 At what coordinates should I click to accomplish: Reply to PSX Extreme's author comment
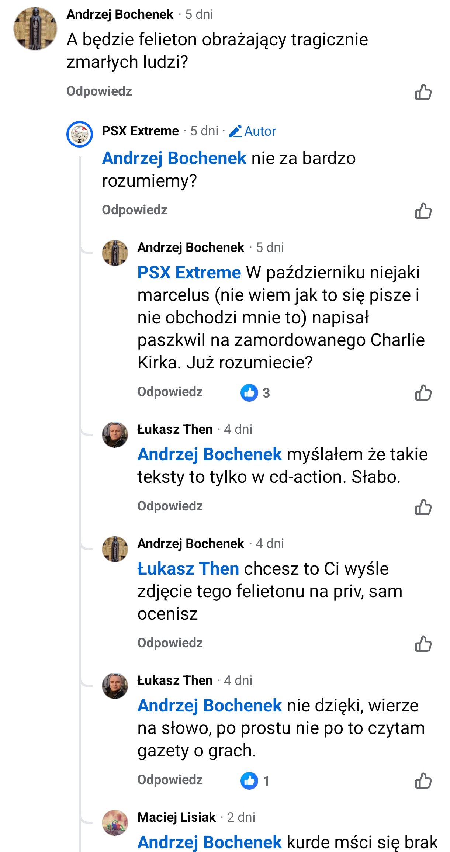134,210
